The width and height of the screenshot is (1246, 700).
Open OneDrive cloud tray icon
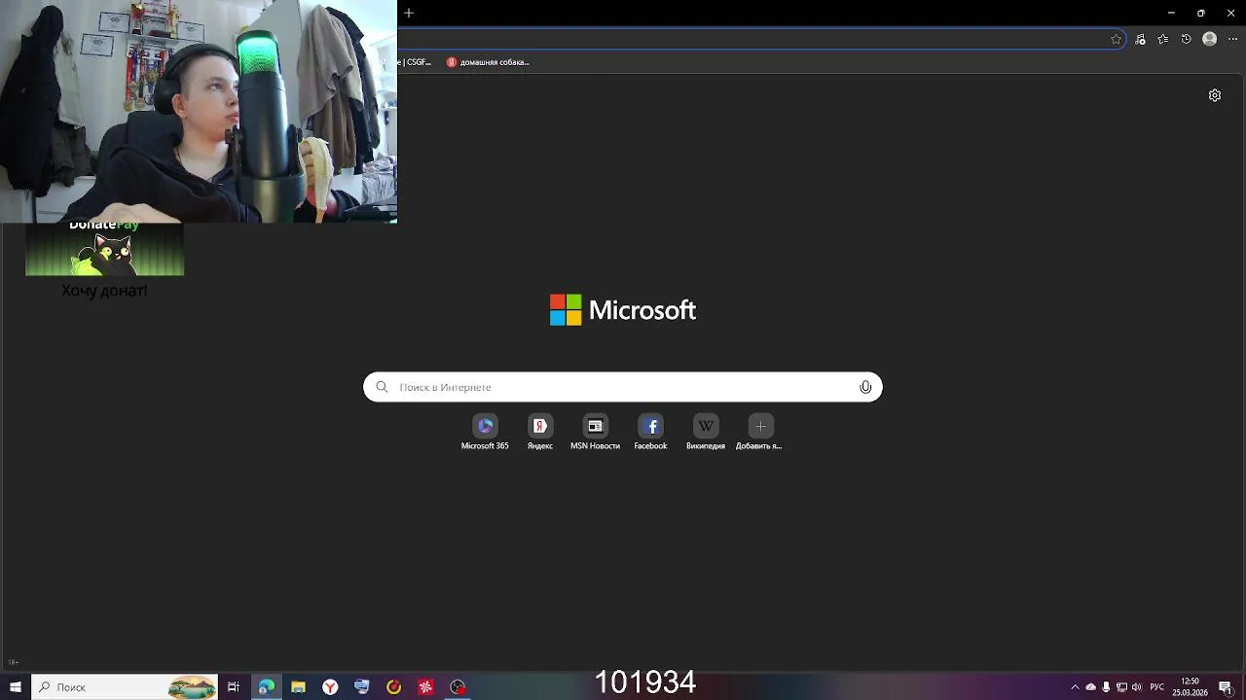tap(1090, 687)
